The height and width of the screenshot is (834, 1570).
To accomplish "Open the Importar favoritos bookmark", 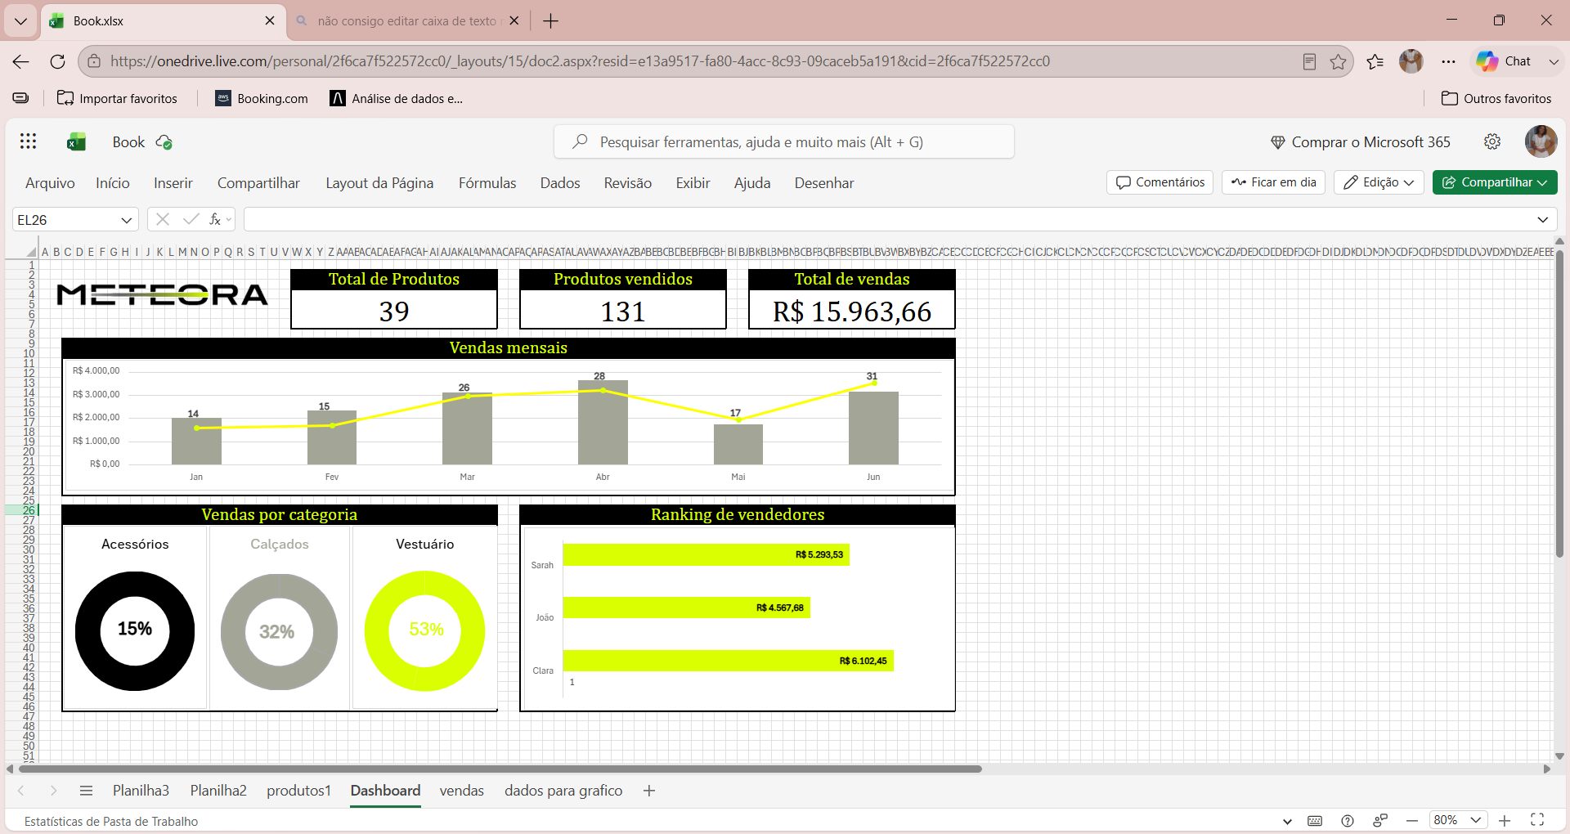I will tap(117, 98).
